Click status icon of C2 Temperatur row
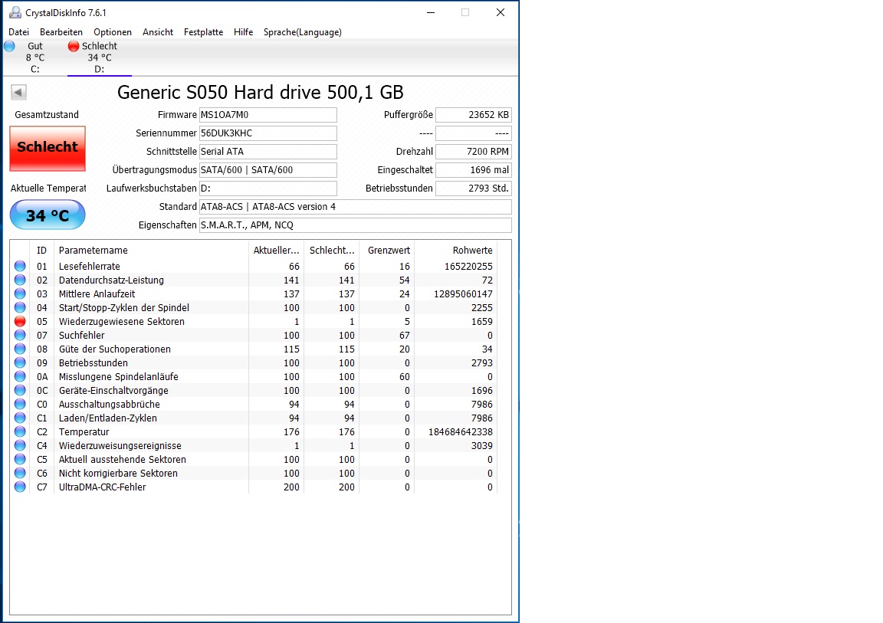Image resolution: width=883 pixels, height=623 pixels. pos(20,431)
